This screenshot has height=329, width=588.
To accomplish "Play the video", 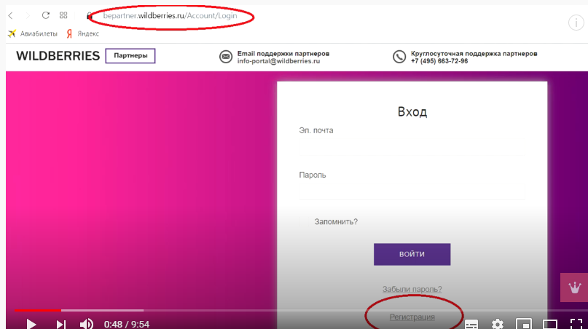I will [31, 324].
